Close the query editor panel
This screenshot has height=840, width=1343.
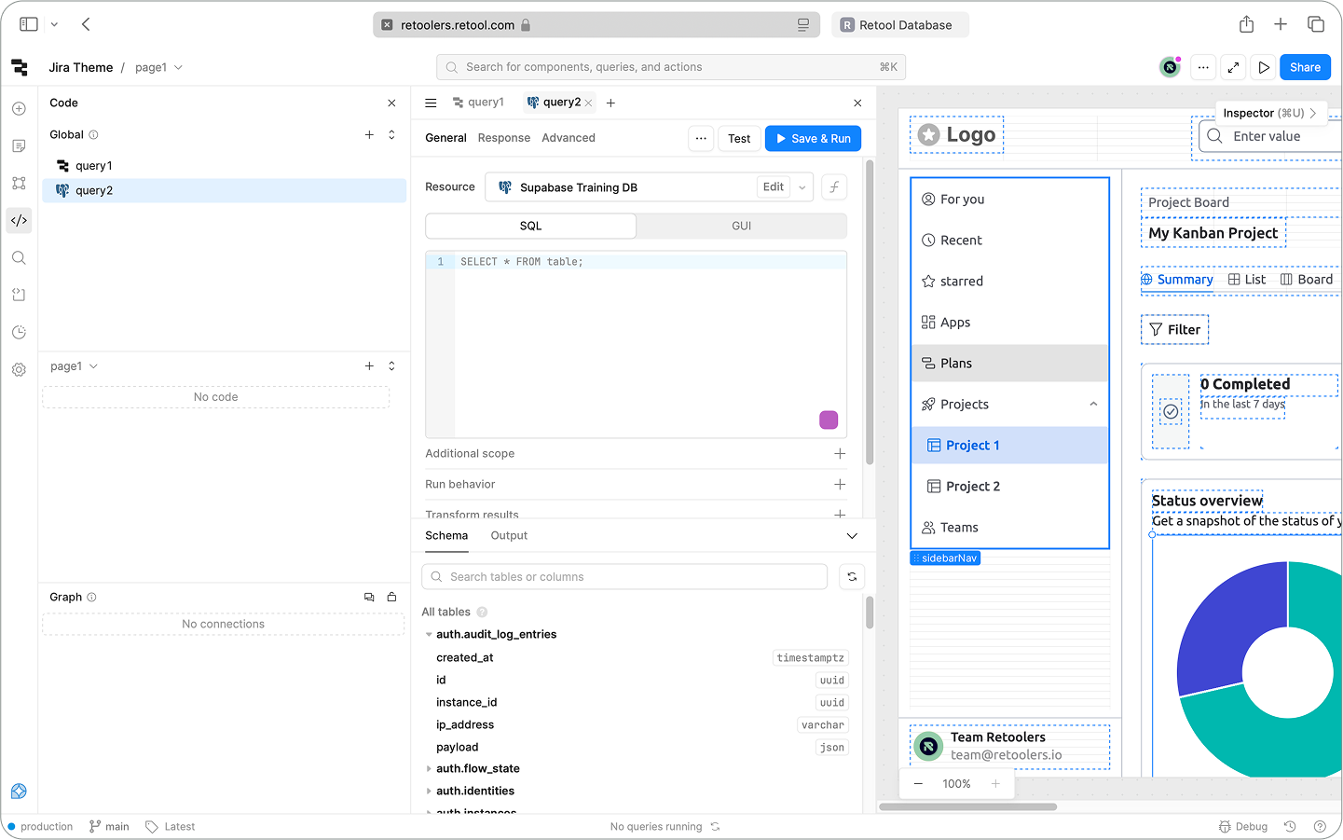click(857, 103)
